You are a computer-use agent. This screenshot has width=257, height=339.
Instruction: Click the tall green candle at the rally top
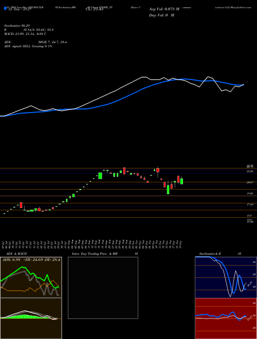point(100,176)
